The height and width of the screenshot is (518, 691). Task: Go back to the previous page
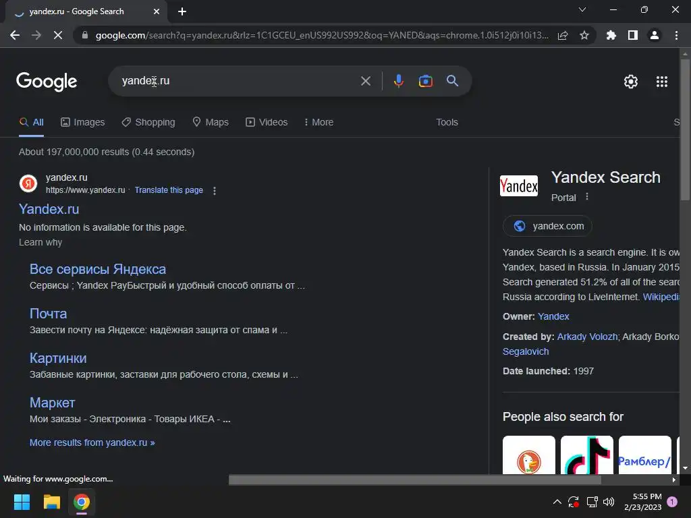15,35
